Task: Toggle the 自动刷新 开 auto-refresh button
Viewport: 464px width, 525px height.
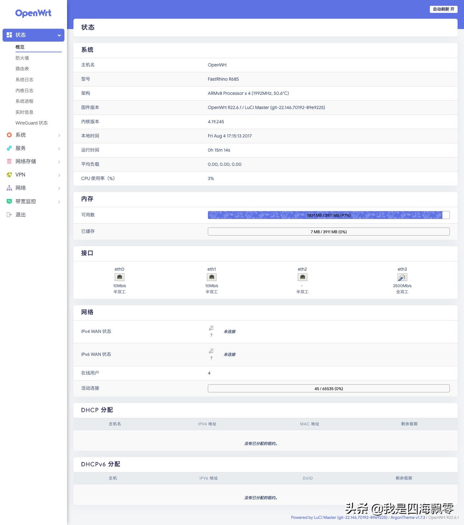Action: click(444, 9)
